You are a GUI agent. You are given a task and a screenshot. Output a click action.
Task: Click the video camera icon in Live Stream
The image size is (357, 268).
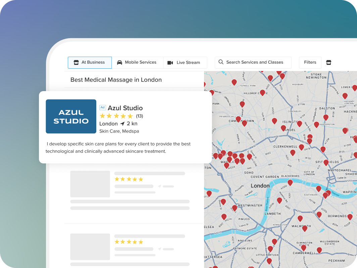tap(170, 63)
